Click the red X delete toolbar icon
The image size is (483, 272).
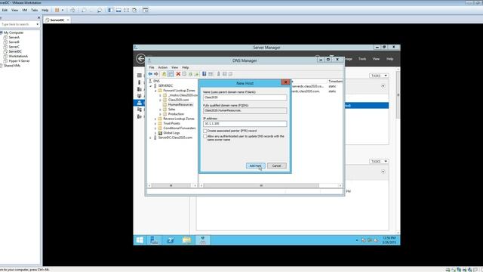tap(178, 74)
